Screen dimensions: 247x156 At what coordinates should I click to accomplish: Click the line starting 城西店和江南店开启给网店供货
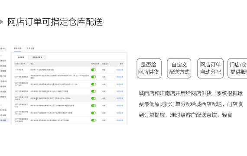[191, 94]
